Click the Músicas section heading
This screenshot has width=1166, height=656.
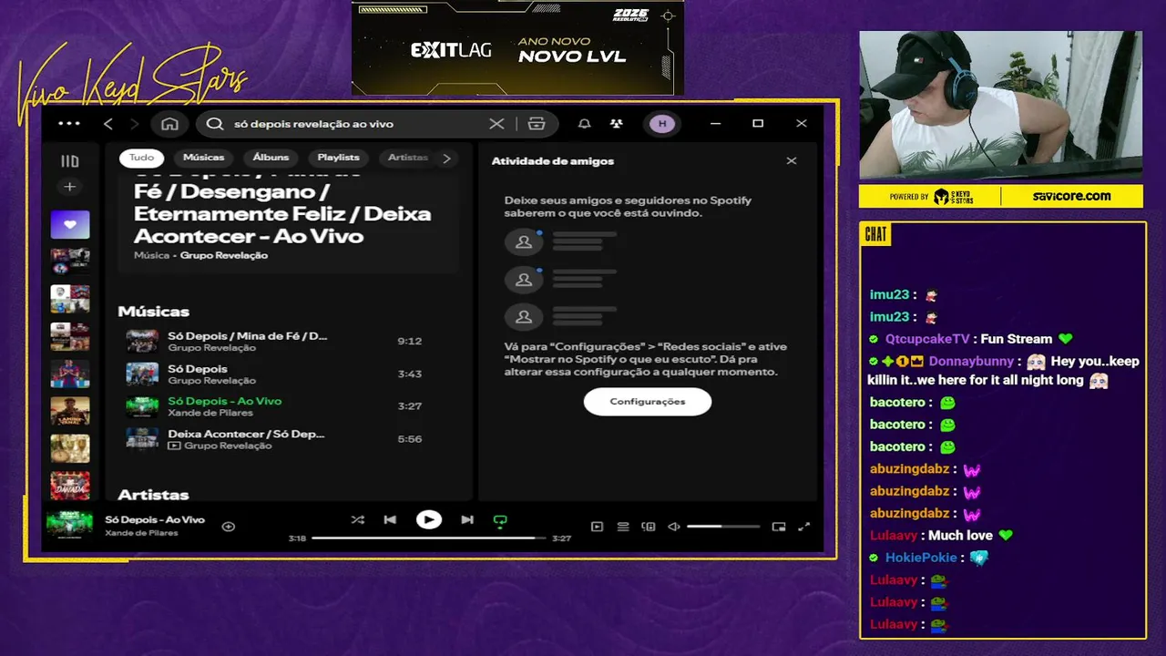pyautogui.click(x=153, y=312)
